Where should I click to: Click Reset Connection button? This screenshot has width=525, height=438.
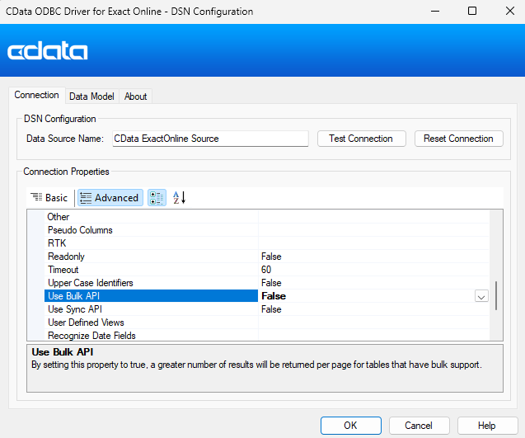[458, 139]
